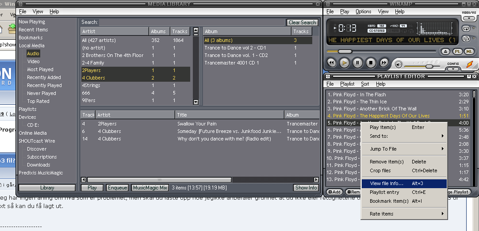Click the Add button in Playlist Editor
This screenshot has width=479, height=231.
pos(334,192)
